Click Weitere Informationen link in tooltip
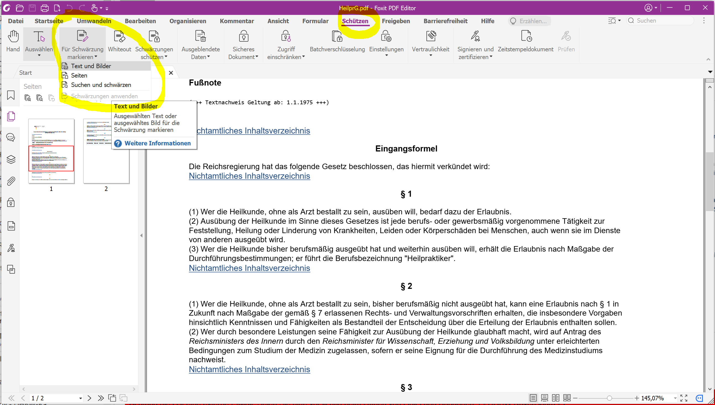The image size is (715, 405). [x=158, y=143]
